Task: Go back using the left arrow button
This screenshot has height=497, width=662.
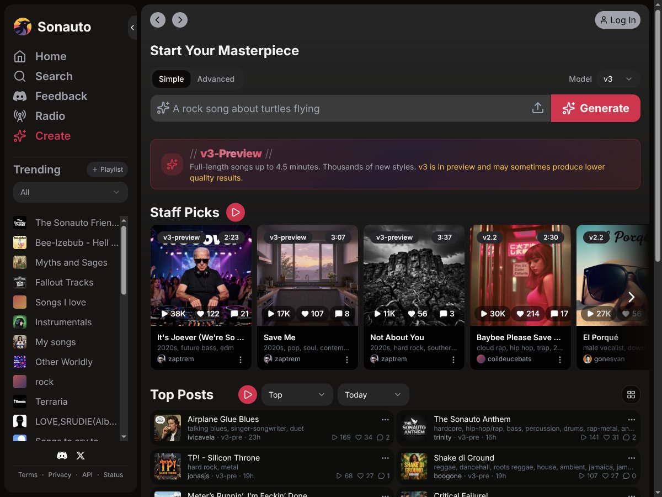Action: pyautogui.click(x=158, y=20)
